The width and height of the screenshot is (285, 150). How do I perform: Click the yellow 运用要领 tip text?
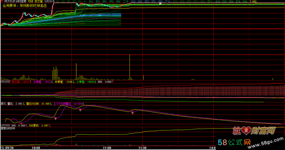25,5
